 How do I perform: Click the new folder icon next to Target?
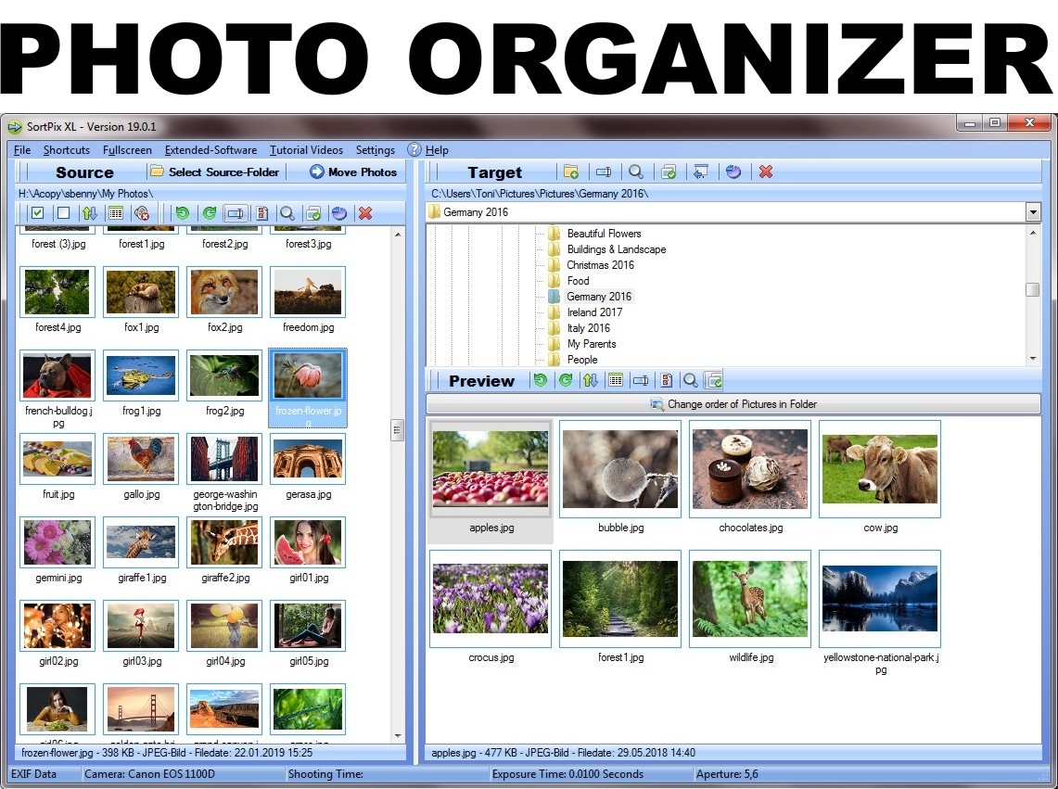tap(571, 172)
